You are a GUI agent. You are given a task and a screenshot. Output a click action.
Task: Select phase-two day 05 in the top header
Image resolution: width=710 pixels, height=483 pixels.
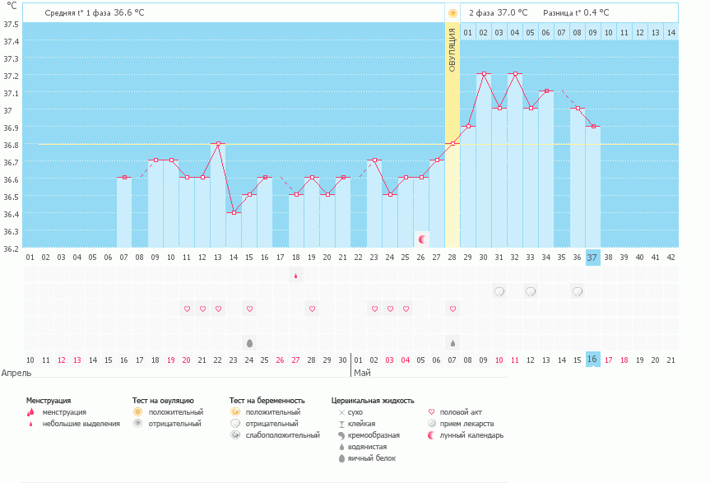530,33
